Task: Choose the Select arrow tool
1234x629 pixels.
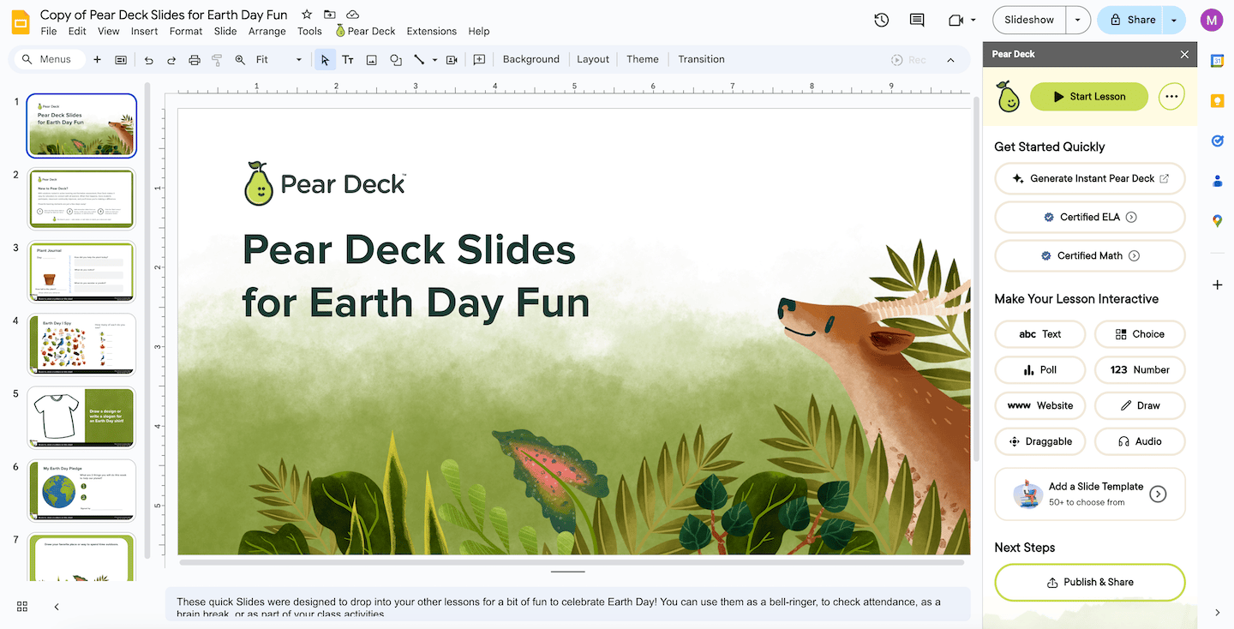Action: pos(325,60)
